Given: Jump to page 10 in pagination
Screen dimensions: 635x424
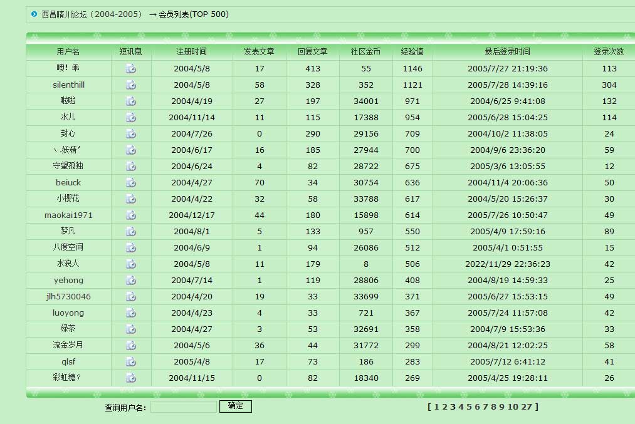Looking at the screenshot, I should pos(513,406).
